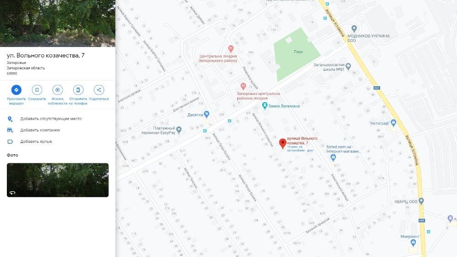The width and height of the screenshot is (457, 257).
Task: Click the Add label tag icon
Action: click(10, 142)
